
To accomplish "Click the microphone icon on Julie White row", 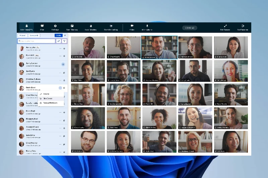I will pyautogui.click(x=64, y=136).
